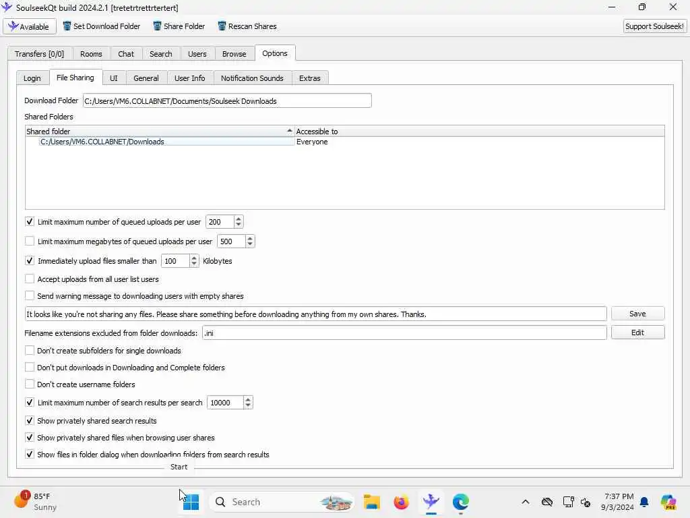Viewport: 690px width, 518px height.
Task: Click the Save button
Action: pos(637,314)
